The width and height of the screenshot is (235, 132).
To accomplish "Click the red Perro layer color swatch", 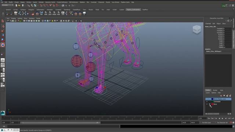I will [x=212, y=104].
